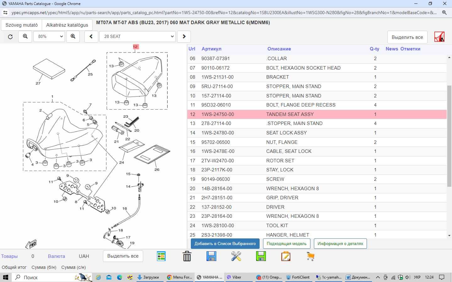Open the Windows Start menu
Image resolution: width=452 pixels, height=282 pixels.
pos(6,277)
